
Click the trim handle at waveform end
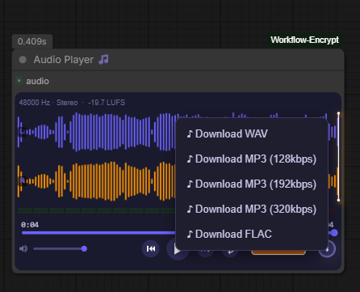pyautogui.click(x=338, y=157)
